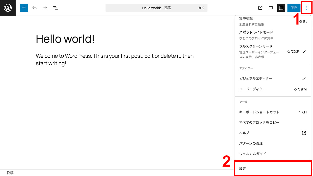
Task: Open the document overview list icon
Action: [55, 8]
